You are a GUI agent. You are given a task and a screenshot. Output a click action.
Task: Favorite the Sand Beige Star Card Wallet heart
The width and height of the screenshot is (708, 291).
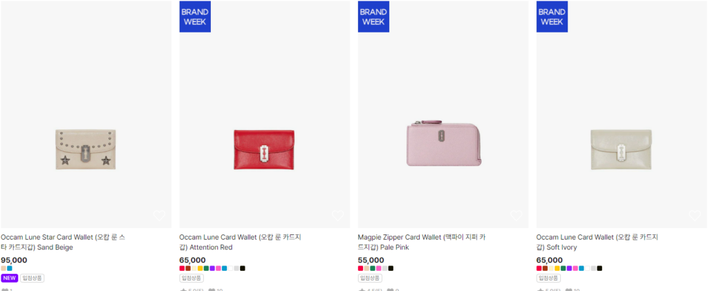159,216
